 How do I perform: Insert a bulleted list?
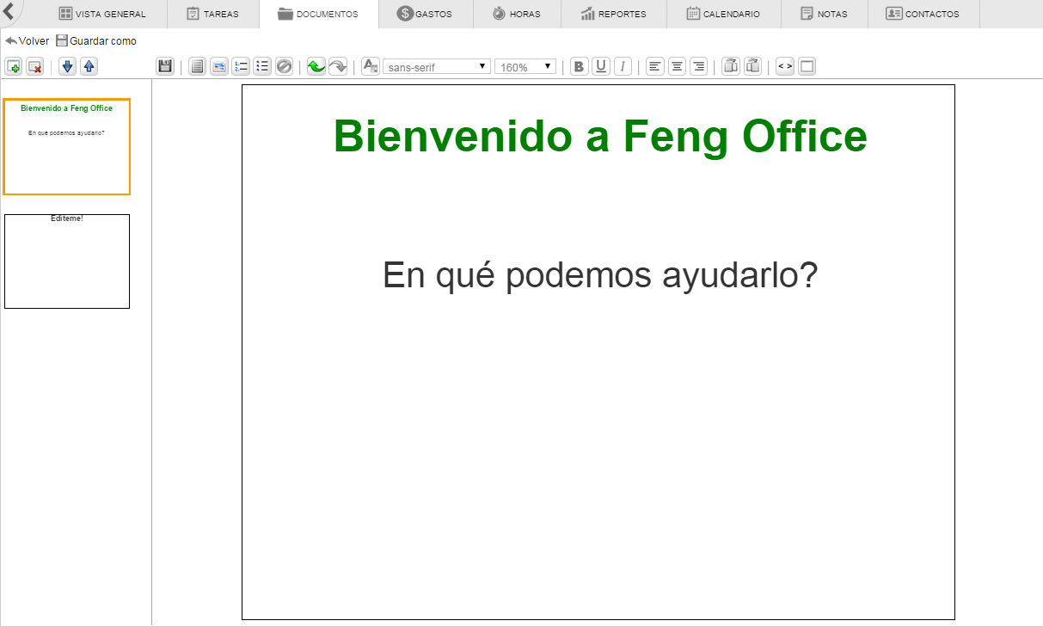pos(262,67)
